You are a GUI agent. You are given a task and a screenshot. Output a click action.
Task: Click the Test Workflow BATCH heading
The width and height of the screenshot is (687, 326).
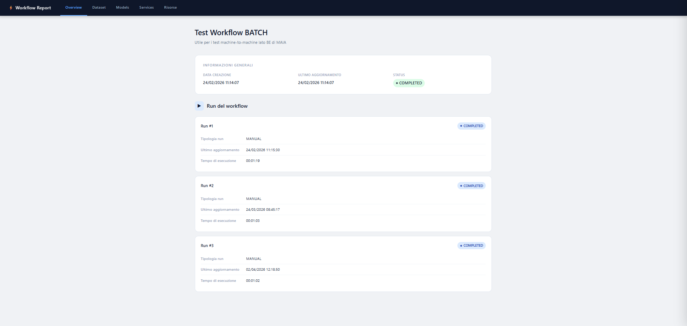tap(231, 33)
